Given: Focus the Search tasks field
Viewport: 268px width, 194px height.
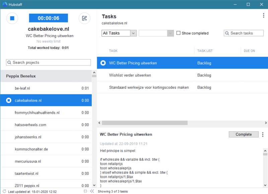Looking at the screenshot, I should click(x=244, y=33).
